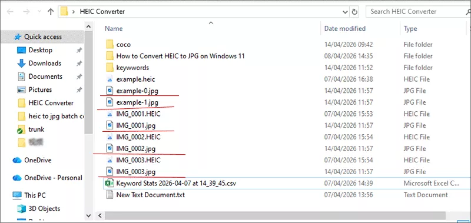Select the coco folder

[x=124, y=45]
